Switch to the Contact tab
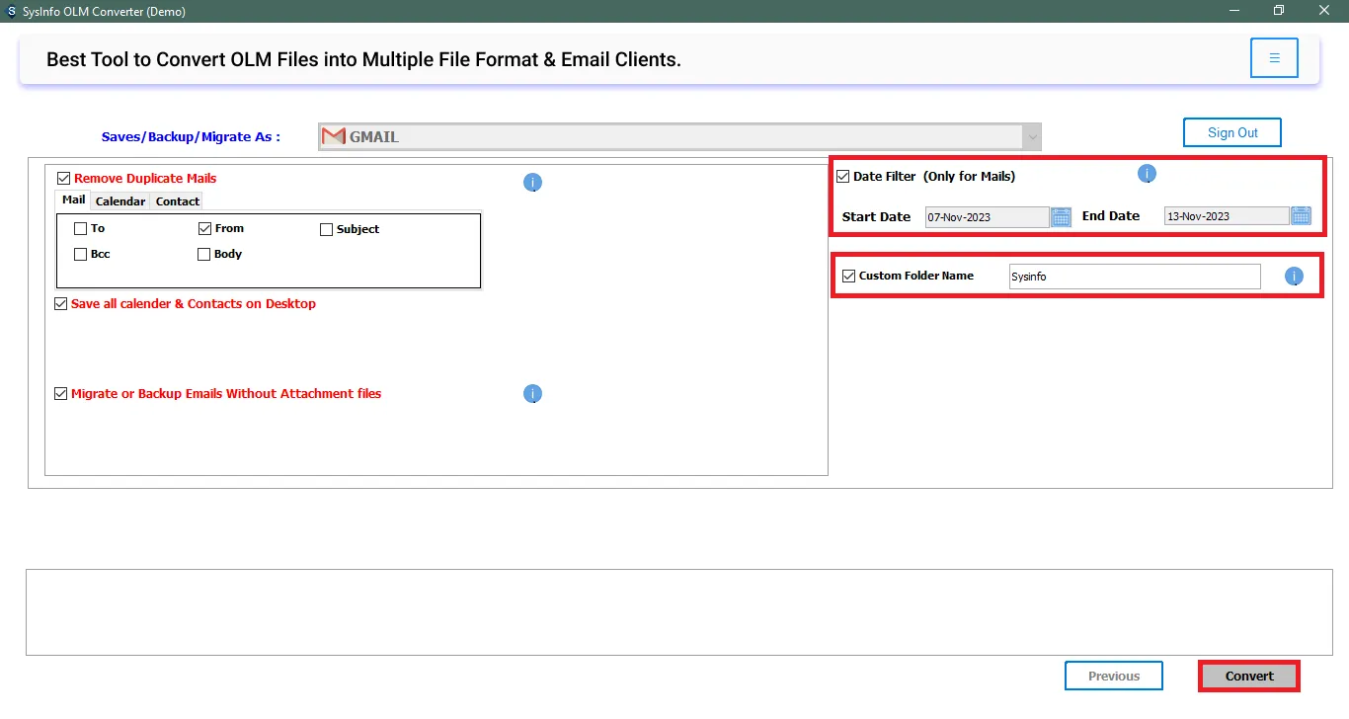1349x719 pixels. tap(178, 201)
